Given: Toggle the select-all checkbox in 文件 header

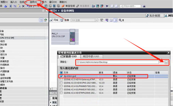Looking at the screenshot, I should (x=61, y=73).
